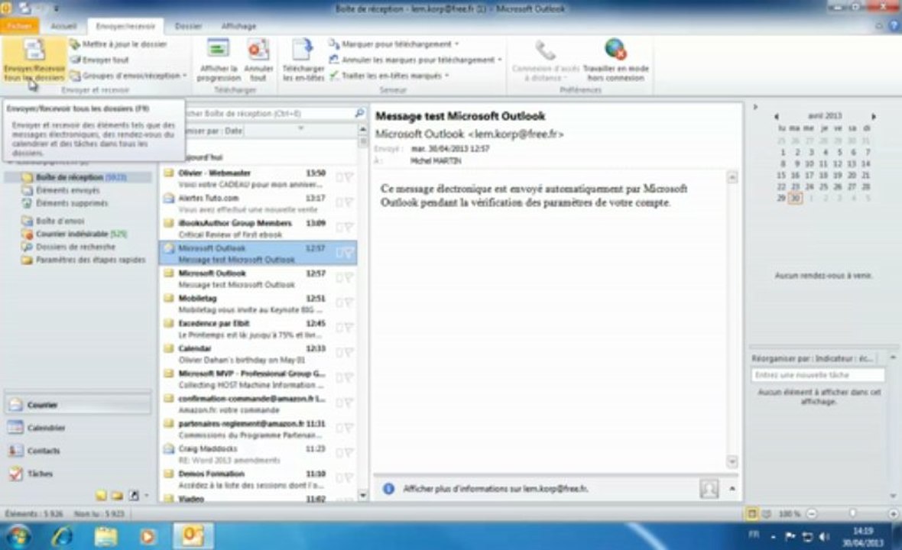The width and height of the screenshot is (902, 550).
Task: Click zoom out minus button
Action: [x=812, y=514]
